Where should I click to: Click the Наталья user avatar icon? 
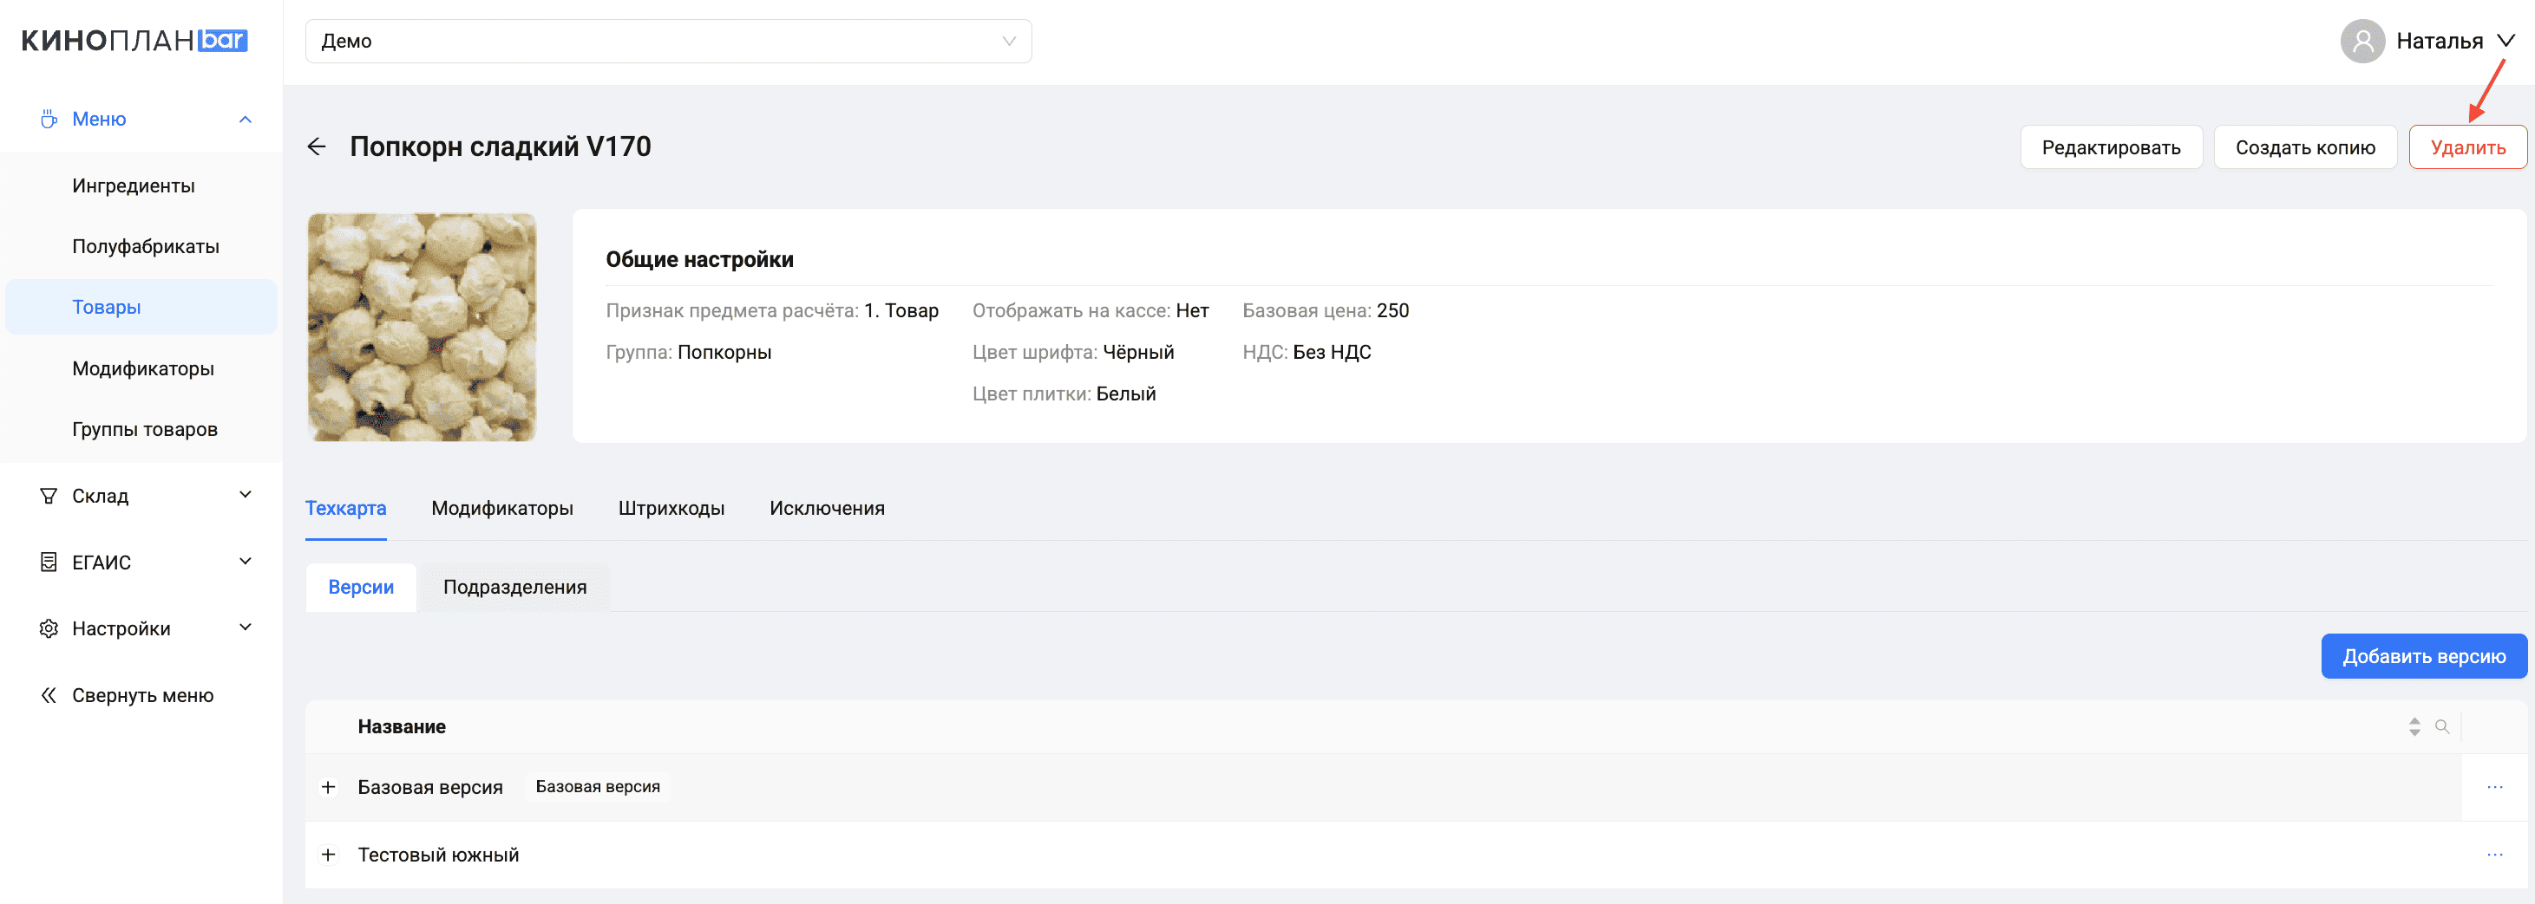[2361, 42]
